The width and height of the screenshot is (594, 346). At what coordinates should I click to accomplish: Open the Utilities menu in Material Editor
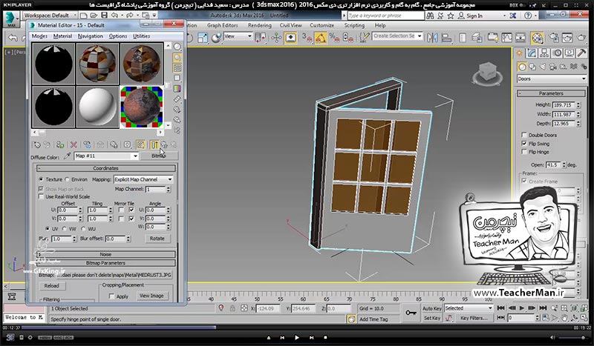[x=141, y=36]
